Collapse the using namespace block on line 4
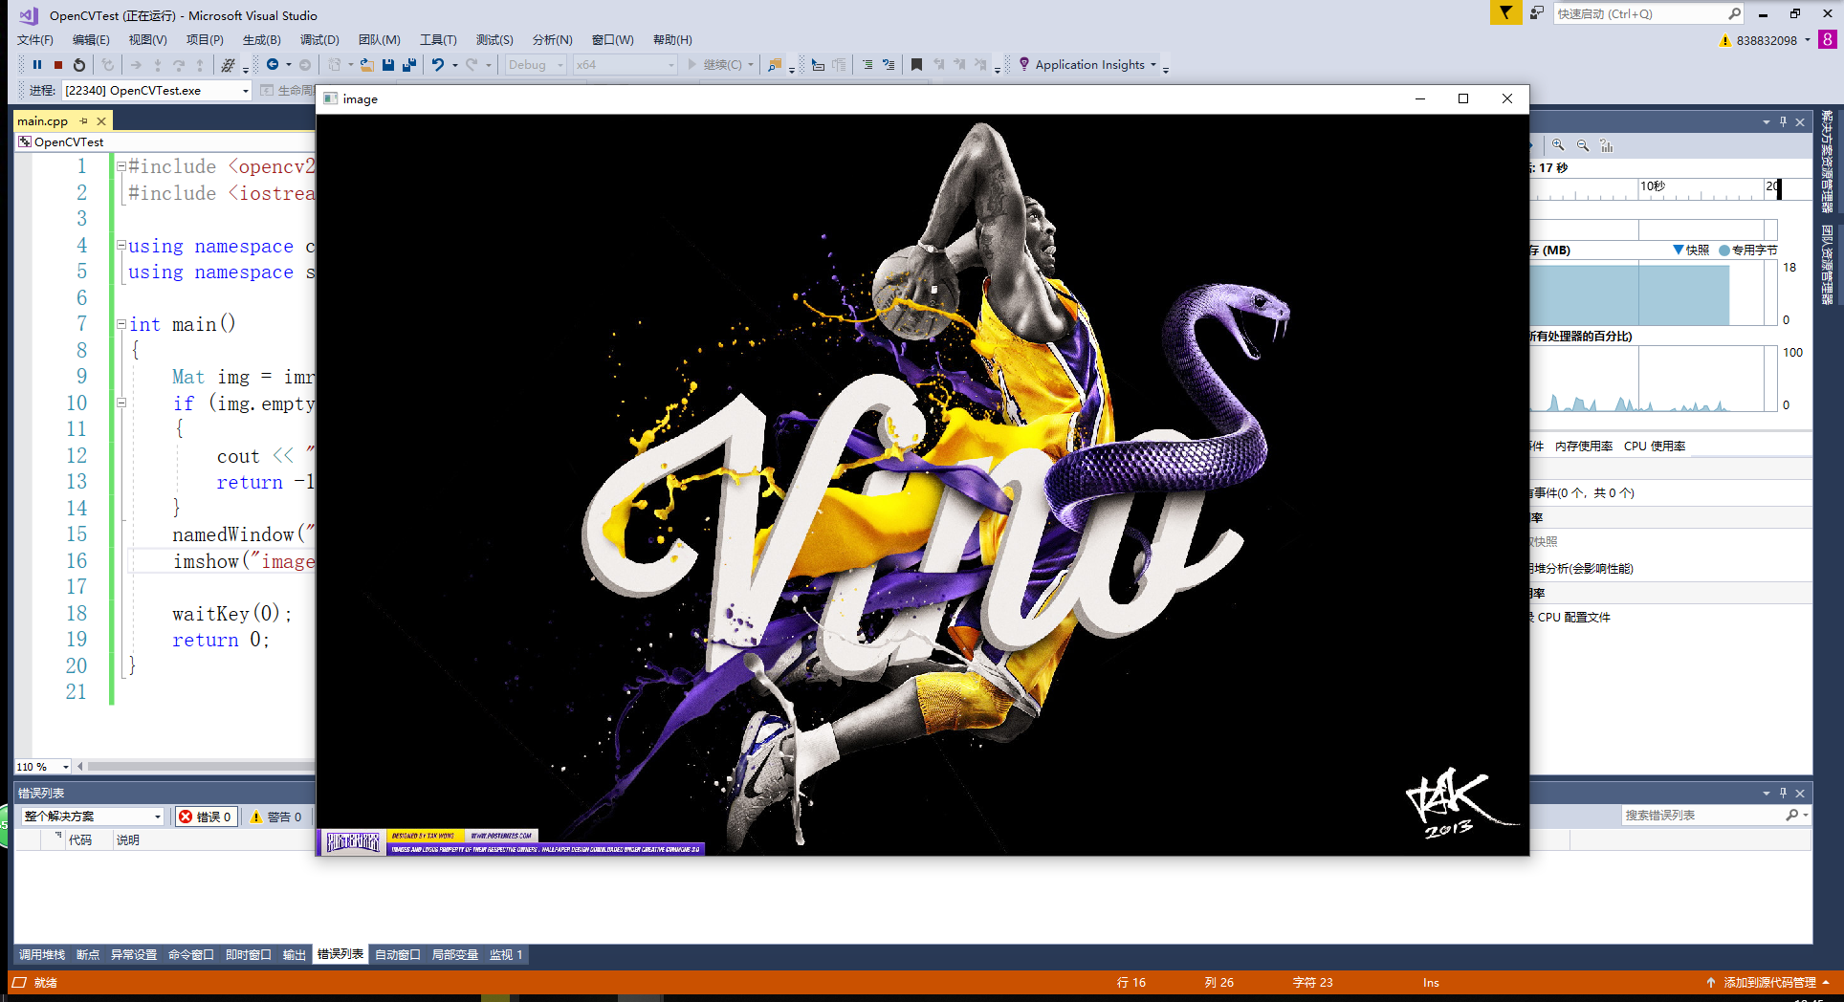This screenshot has width=1844, height=1002. click(x=121, y=246)
